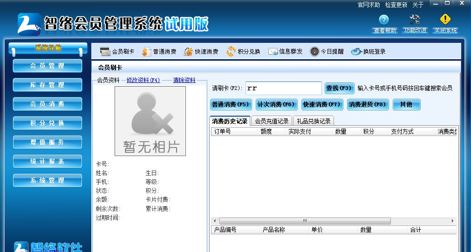The height and width of the screenshot is (252, 471).
Task: Click the 单价 column header
Action: pyautogui.click(x=333, y=230)
